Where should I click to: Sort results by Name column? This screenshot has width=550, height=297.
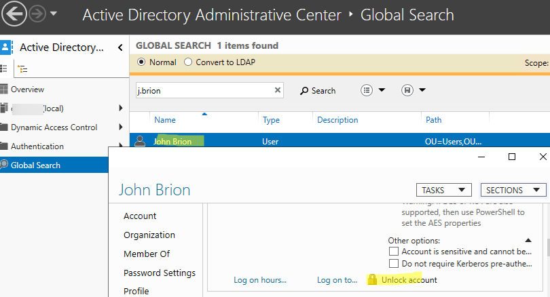pyautogui.click(x=165, y=120)
